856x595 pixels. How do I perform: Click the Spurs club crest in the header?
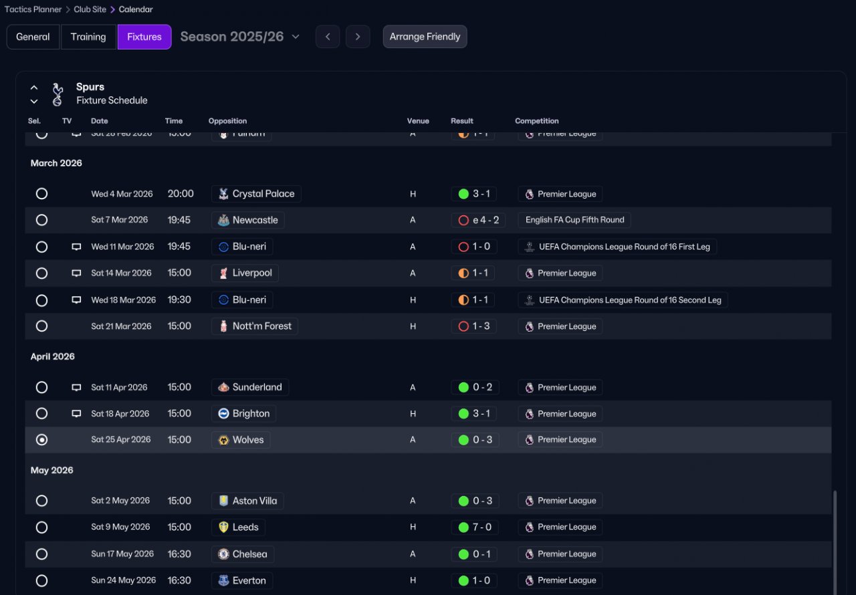coord(58,94)
